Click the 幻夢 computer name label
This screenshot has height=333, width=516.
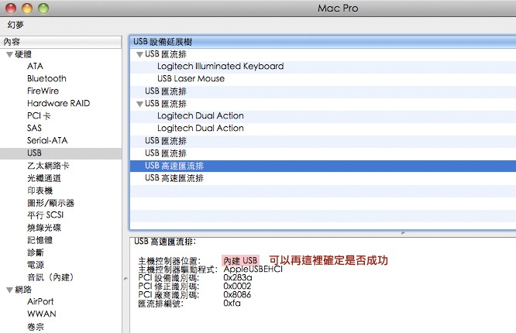click(x=15, y=25)
